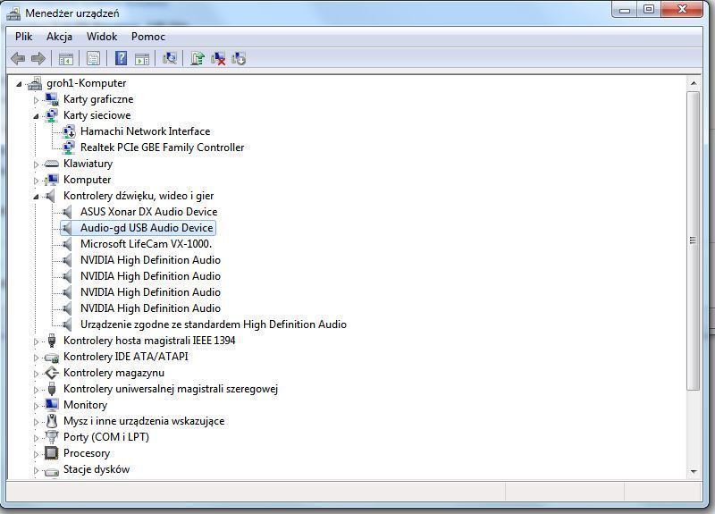The width and height of the screenshot is (715, 514).
Task: Expand Kontrolery hosta magistrali IEEE 1394
Action: pyautogui.click(x=36, y=341)
